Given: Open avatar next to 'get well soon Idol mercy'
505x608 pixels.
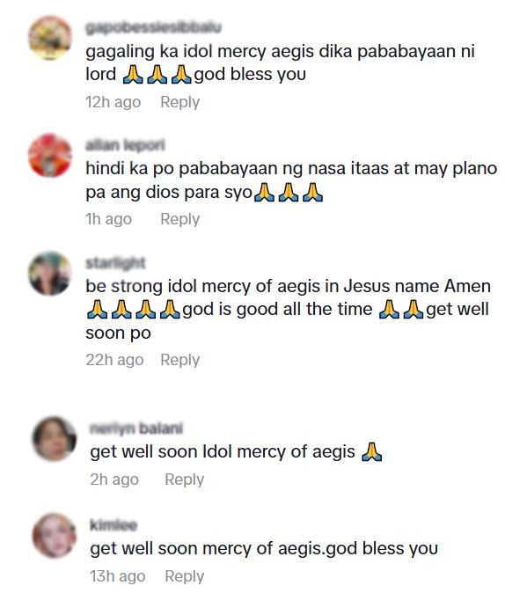Looking at the screenshot, I should click(x=55, y=438).
